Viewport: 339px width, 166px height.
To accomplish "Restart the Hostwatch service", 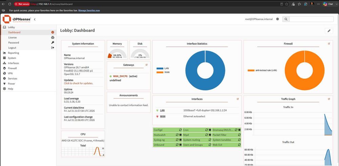I will tap(177, 135).
